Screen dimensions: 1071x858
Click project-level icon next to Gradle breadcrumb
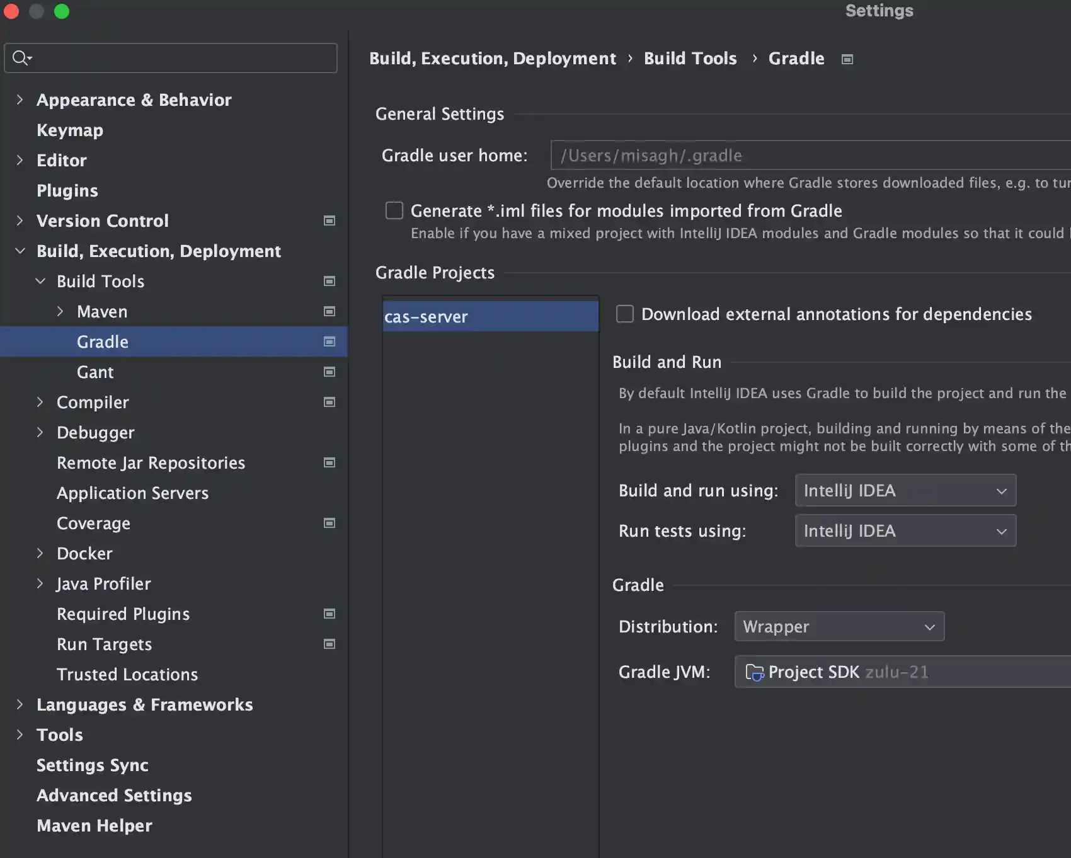pos(847,59)
